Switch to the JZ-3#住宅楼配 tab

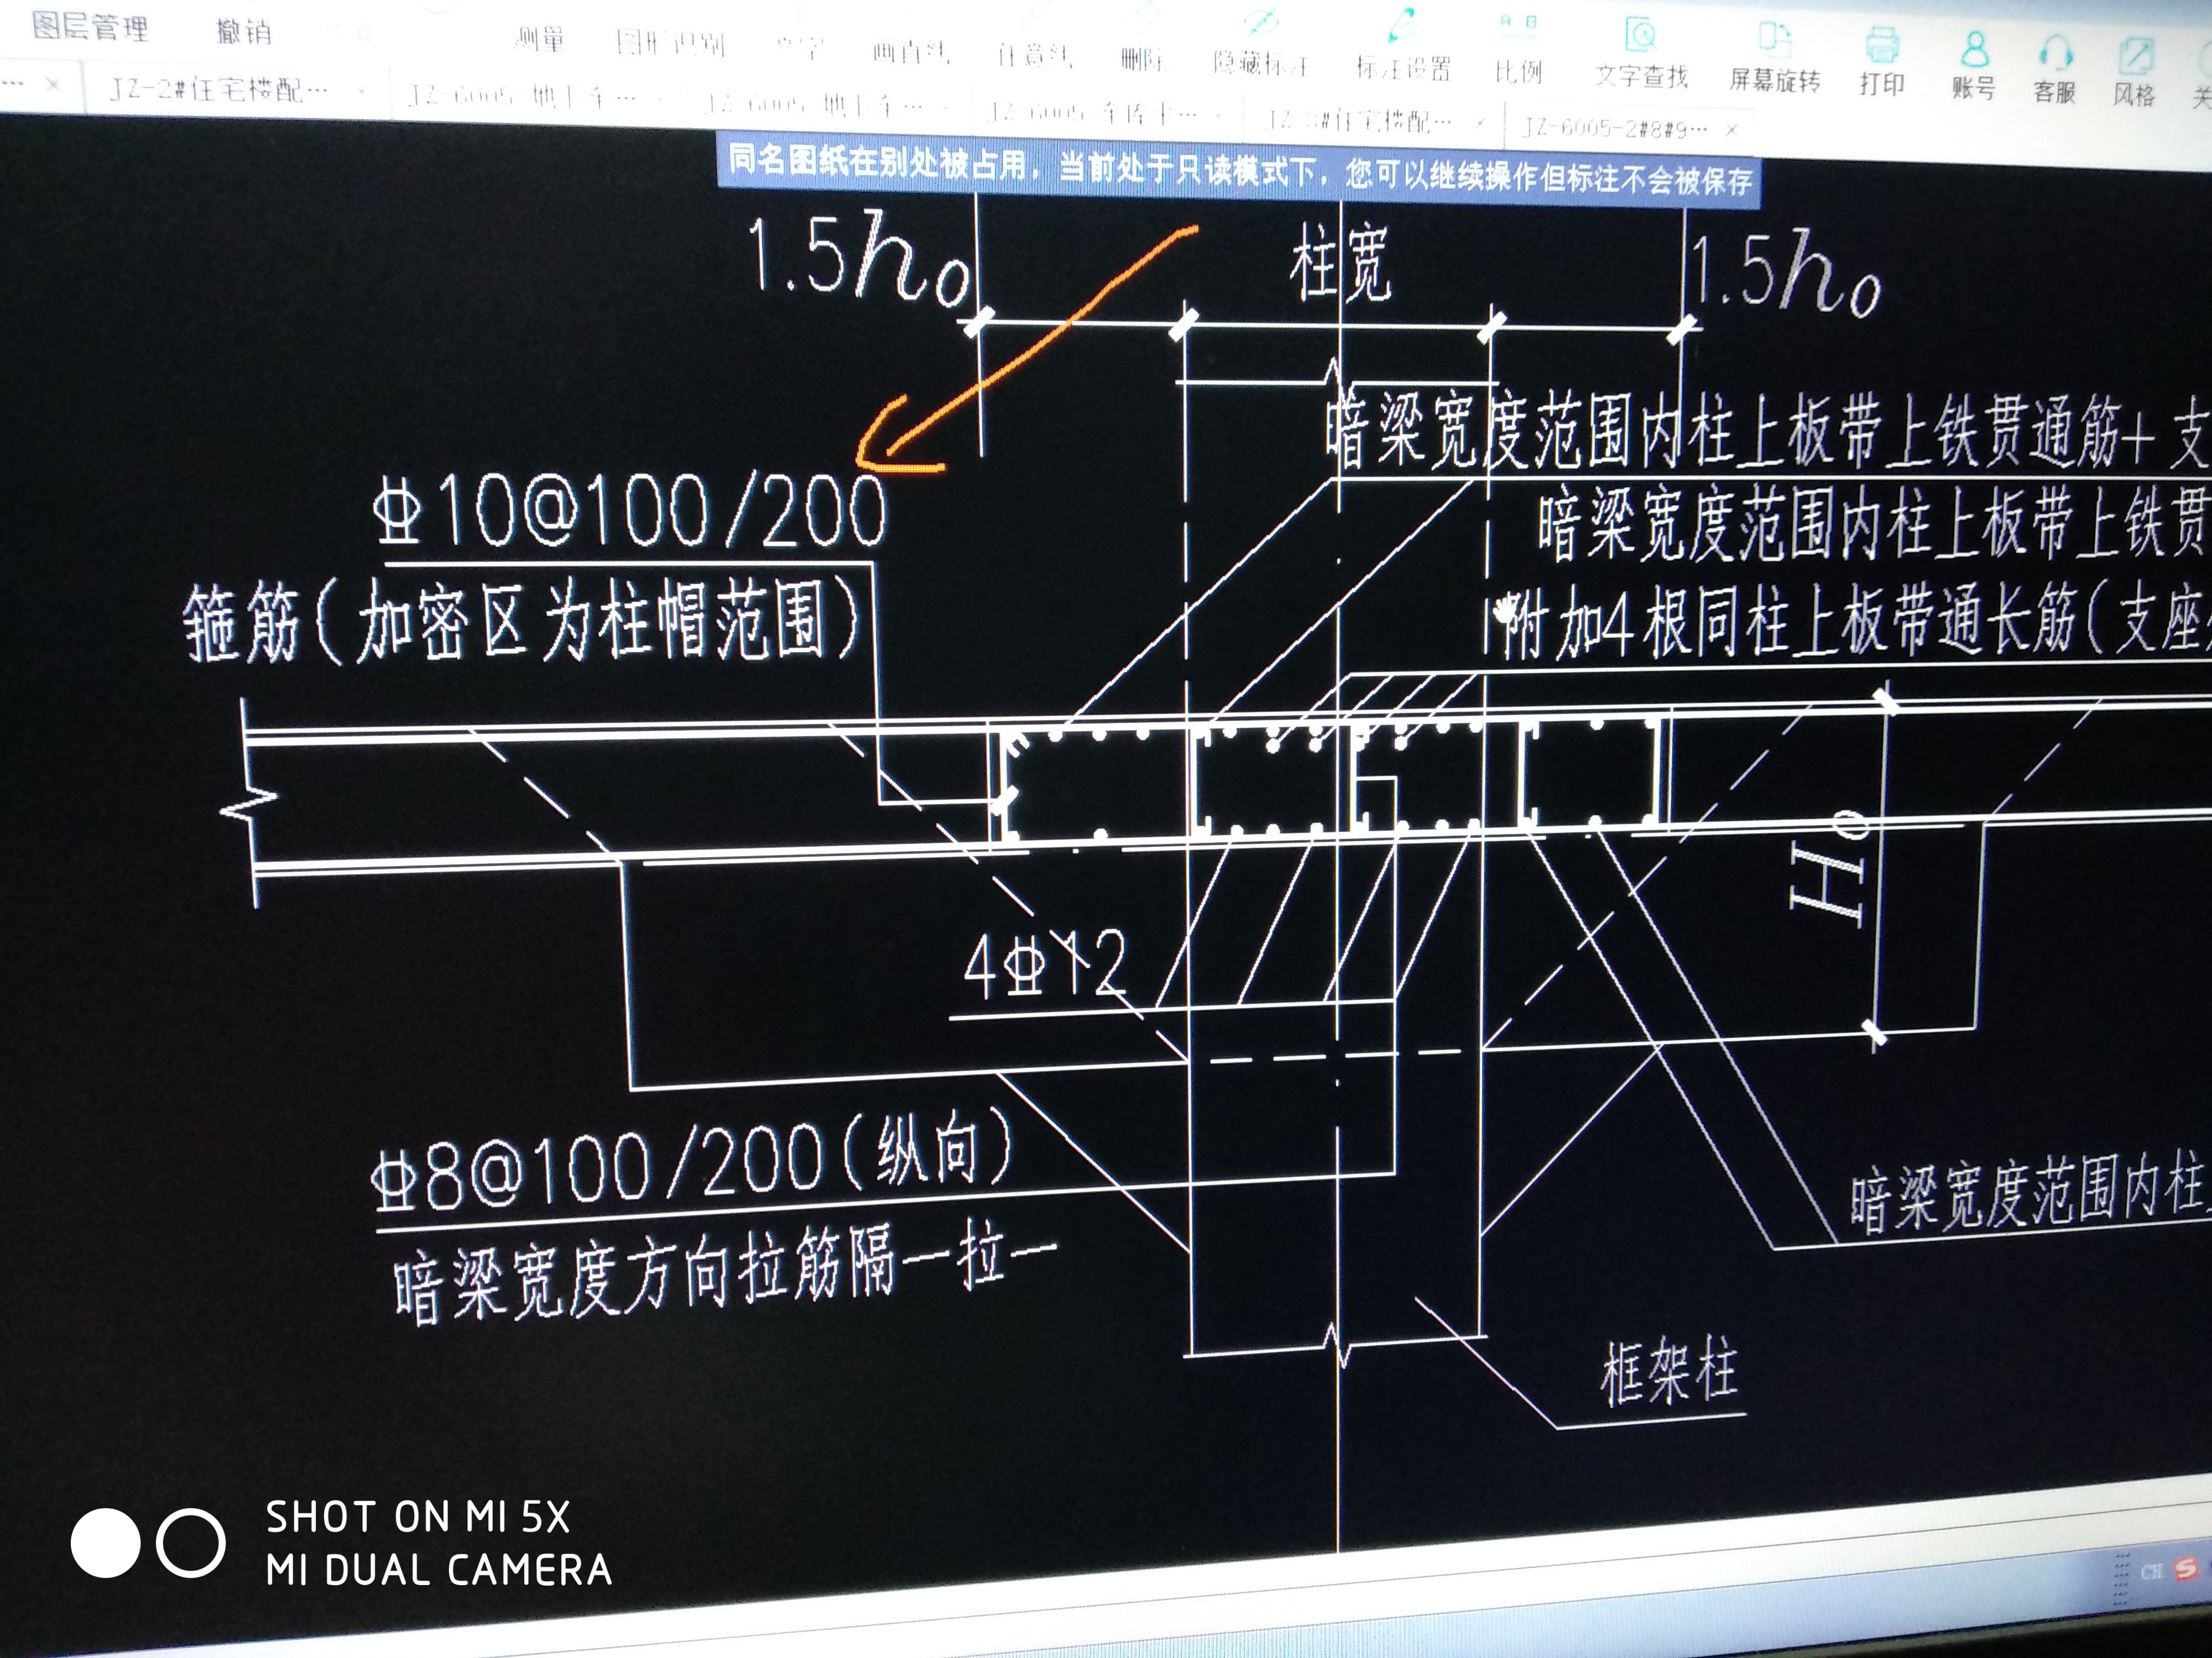pyautogui.click(x=1357, y=122)
